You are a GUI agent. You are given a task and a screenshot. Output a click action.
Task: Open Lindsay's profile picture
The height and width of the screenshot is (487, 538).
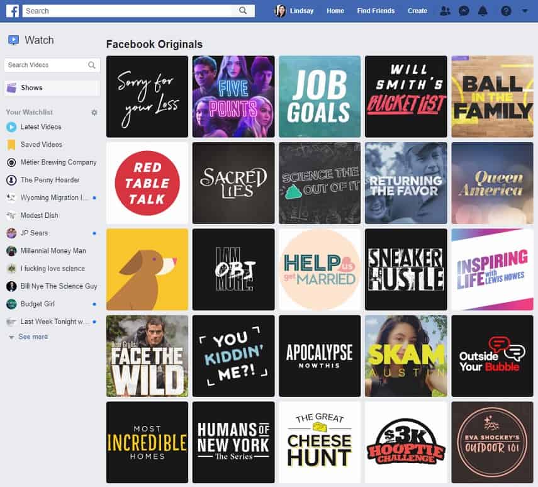click(280, 11)
